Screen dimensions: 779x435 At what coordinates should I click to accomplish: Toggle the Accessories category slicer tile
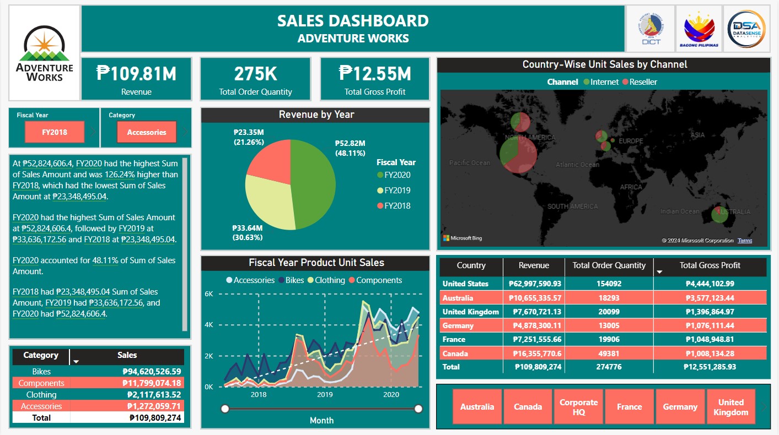point(147,132)
